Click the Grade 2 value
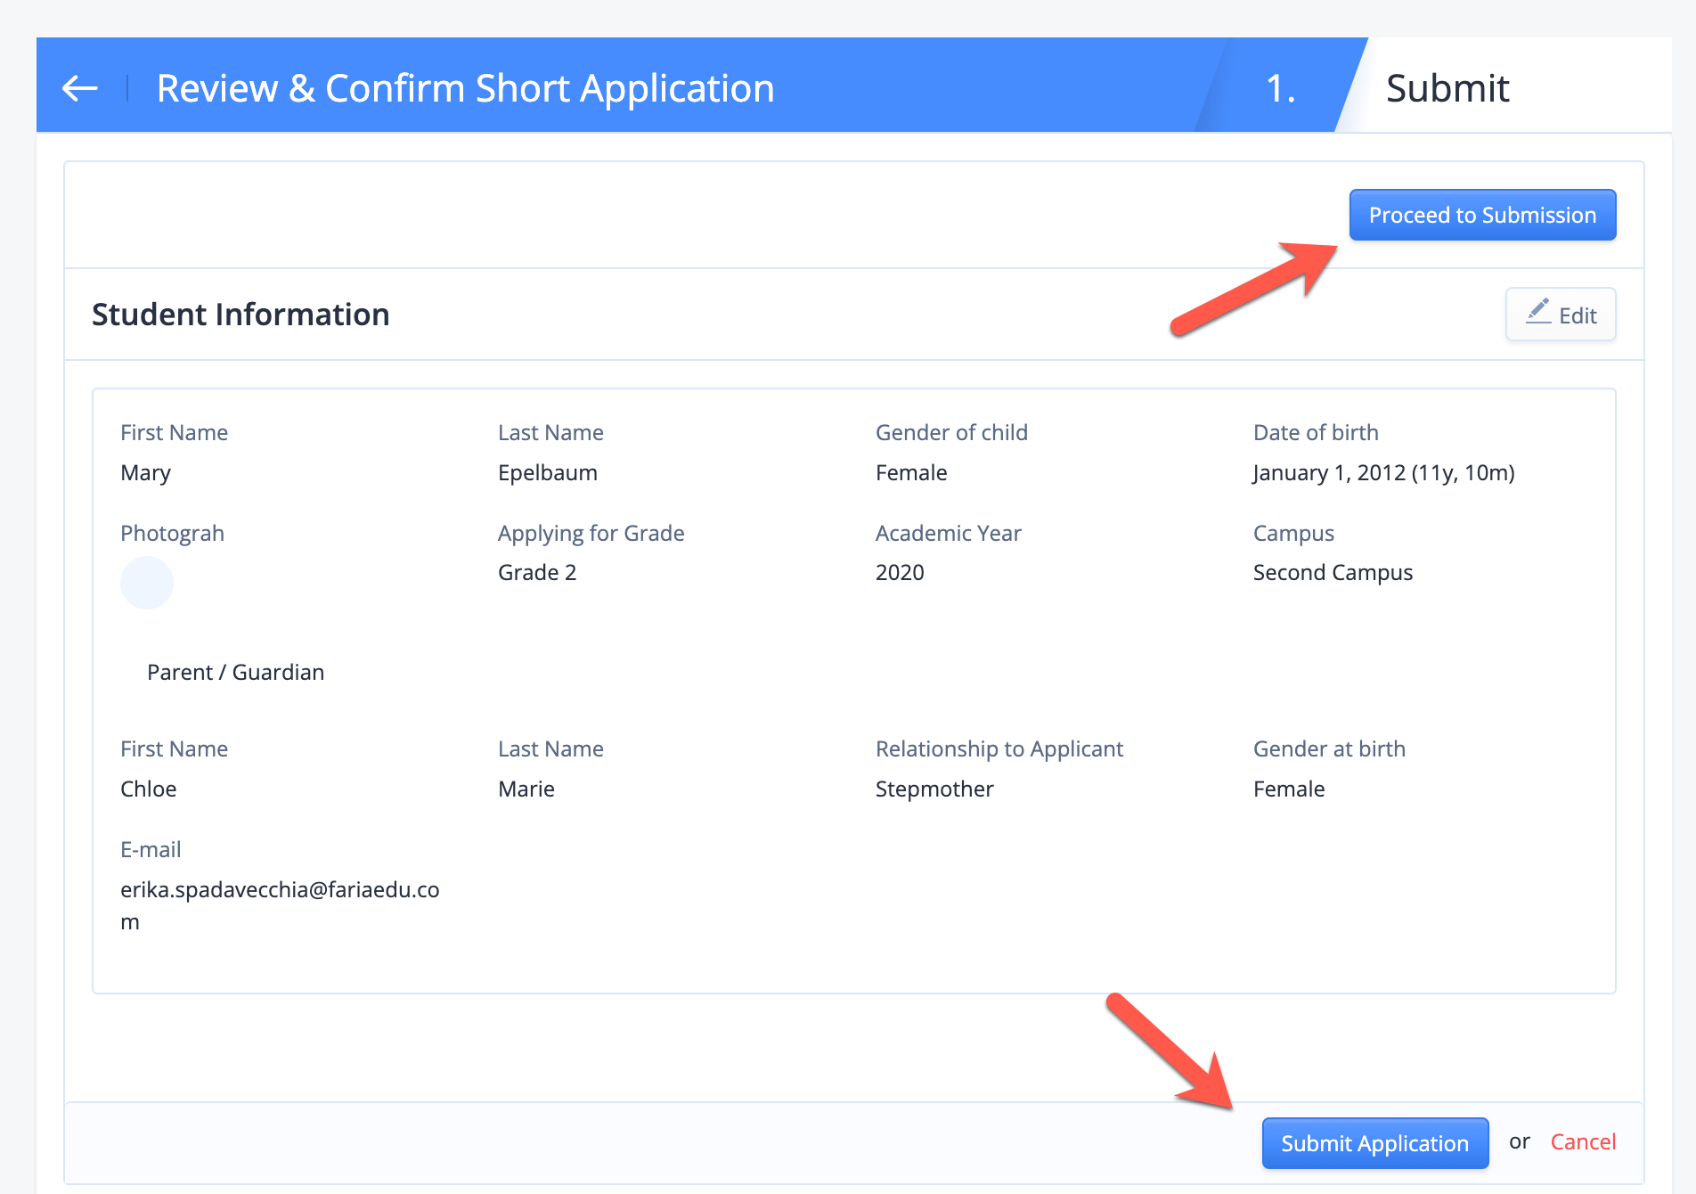This screenshot has height=1194, width=1696. click(x=537, y=572)
